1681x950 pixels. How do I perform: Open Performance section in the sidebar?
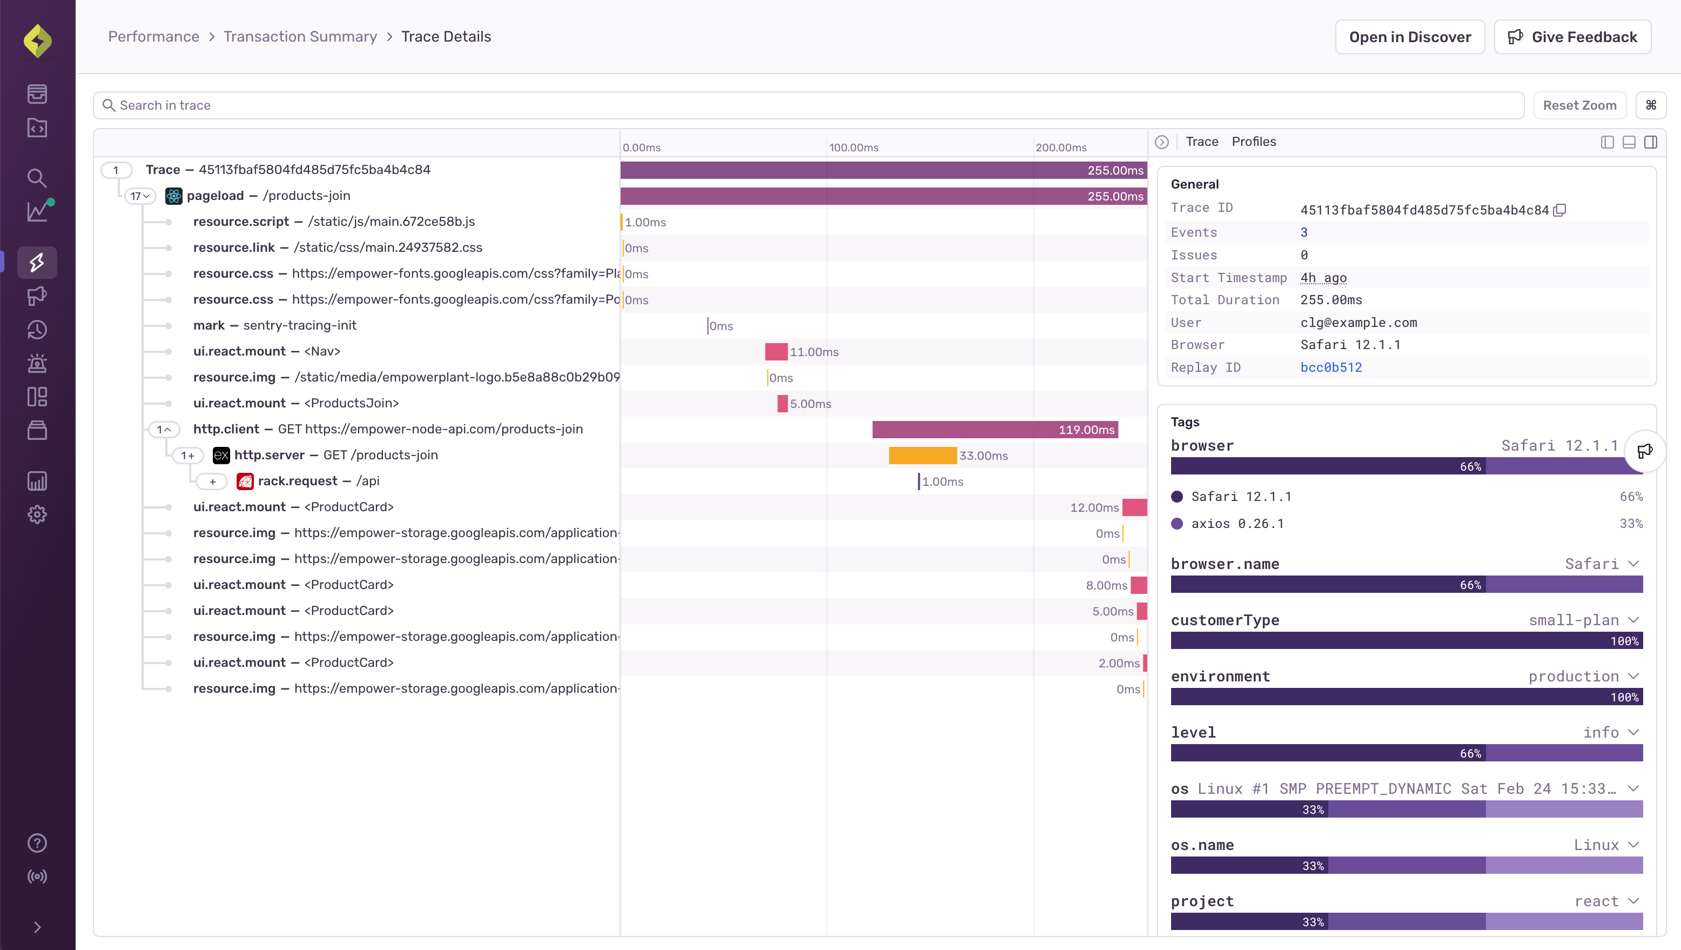[x=37, y=263]
